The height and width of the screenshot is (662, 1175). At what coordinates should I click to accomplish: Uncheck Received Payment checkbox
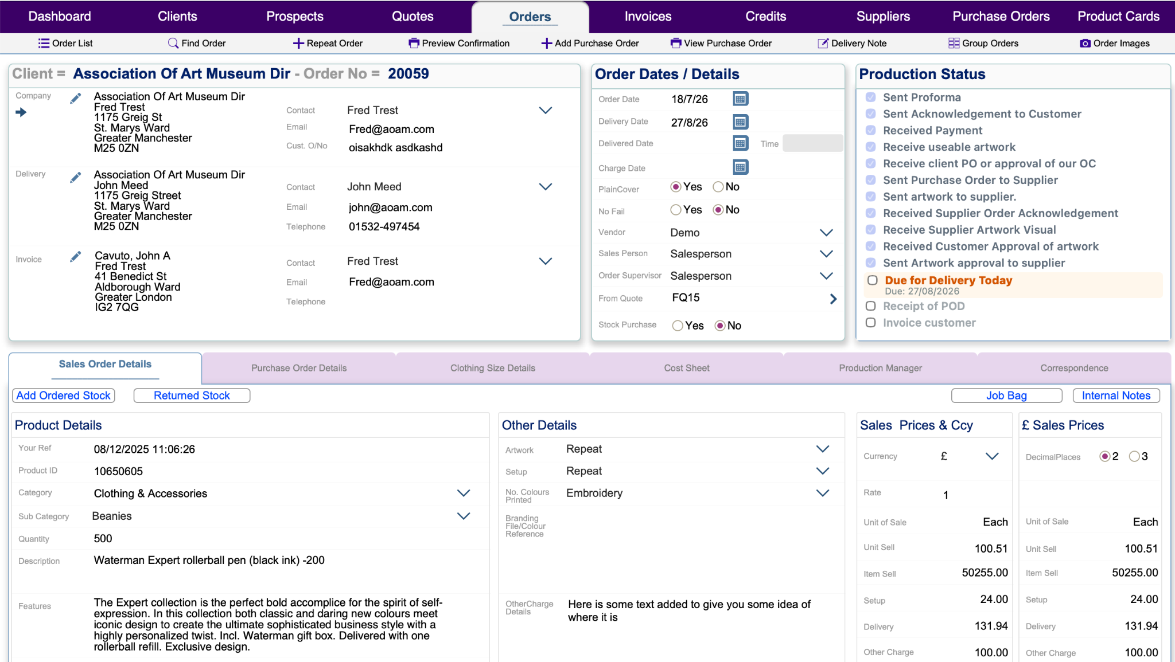(x=870, y=131)
